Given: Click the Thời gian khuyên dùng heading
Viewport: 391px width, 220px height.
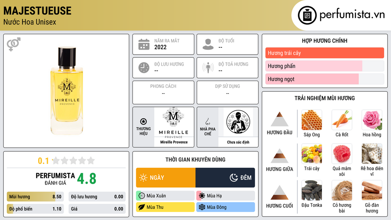Looking at the screenshot, I should pyautogui.click(x=195, y=160).
